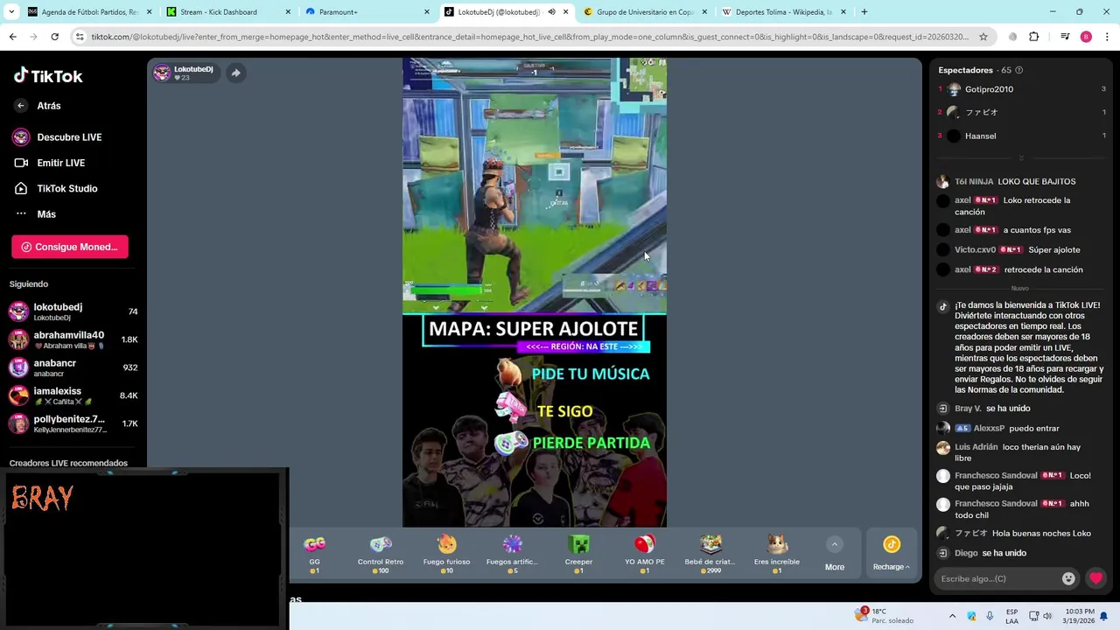This screenshot has width=1120, height=630.
Task: Send a heart like
Action: click(1095, 578)
